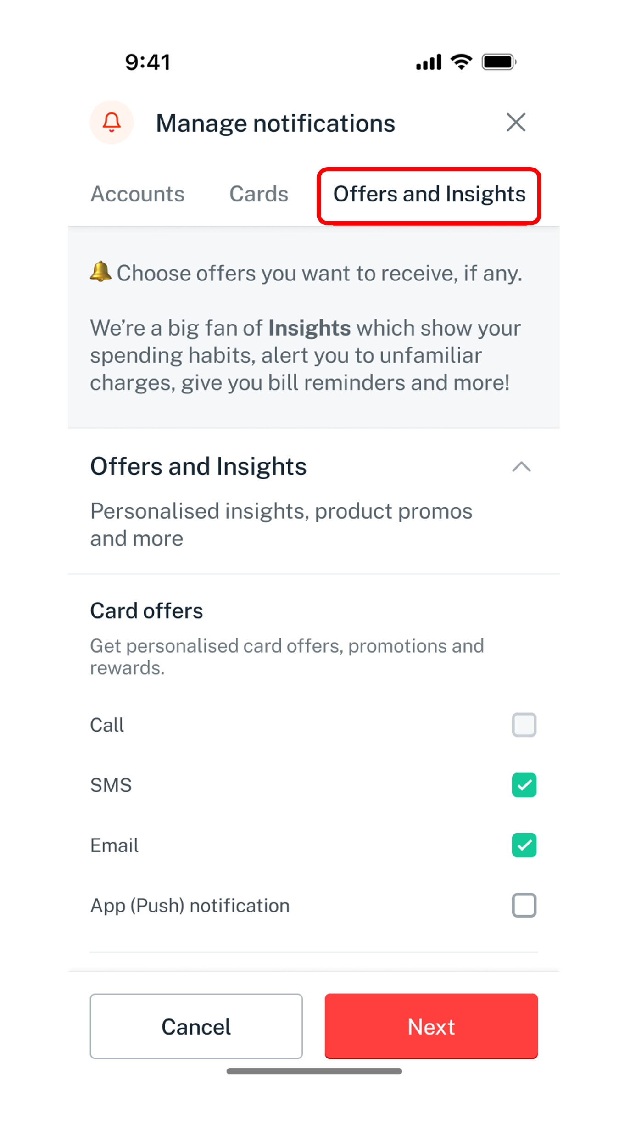The width and height of the screenshot is (630, 1136).
Task: Tap the Wi-Fi status icon
Action: point(461,62)
